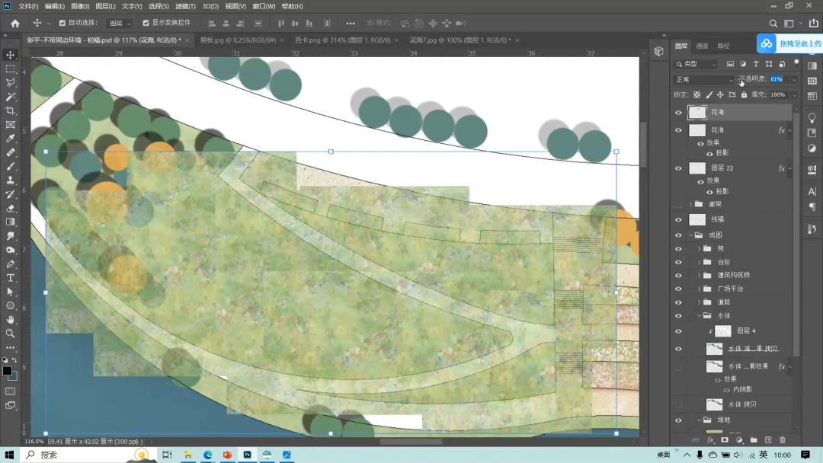Open the layer filter 类型 dropdown
The width and height of the screenshot is (823, 463).
coord(696,64)
